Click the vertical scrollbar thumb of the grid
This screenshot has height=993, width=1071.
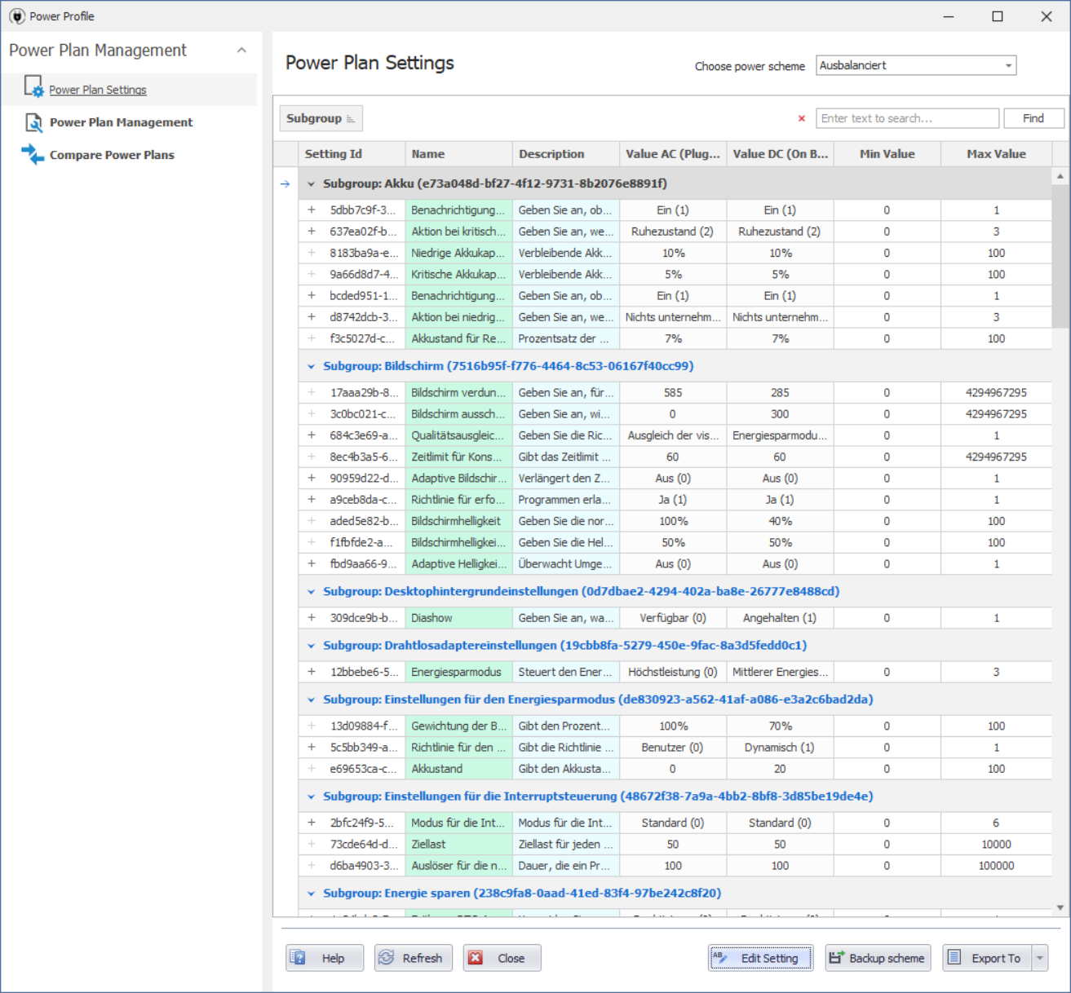1060,255
